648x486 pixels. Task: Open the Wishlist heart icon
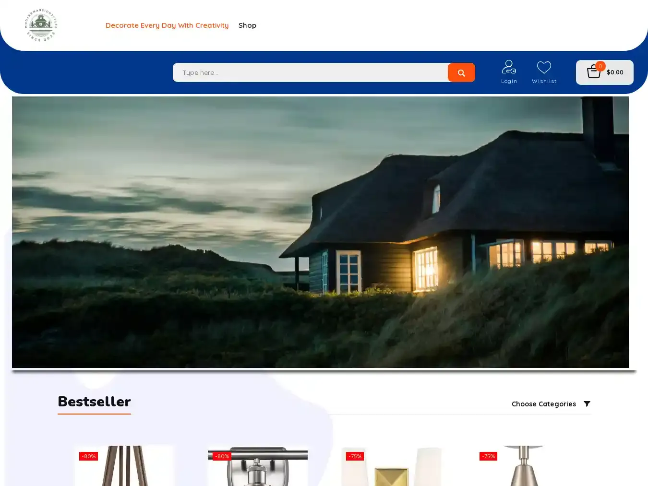point(544,67)
